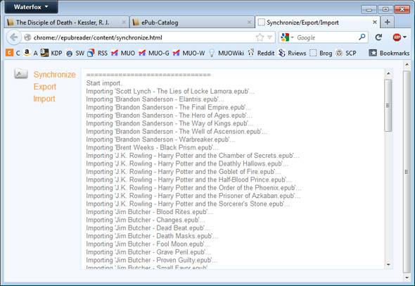
Task: Click the page scrollbar up arrow
Action: click(407, 64)
